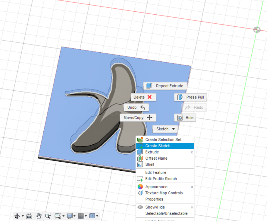Screen dimensions: 267x221
Task: Select the blue base plate face
Action: tap(82, 71)
